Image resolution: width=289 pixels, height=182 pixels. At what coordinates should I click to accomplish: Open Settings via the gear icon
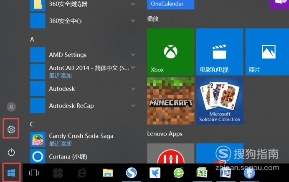click(11, 129)
